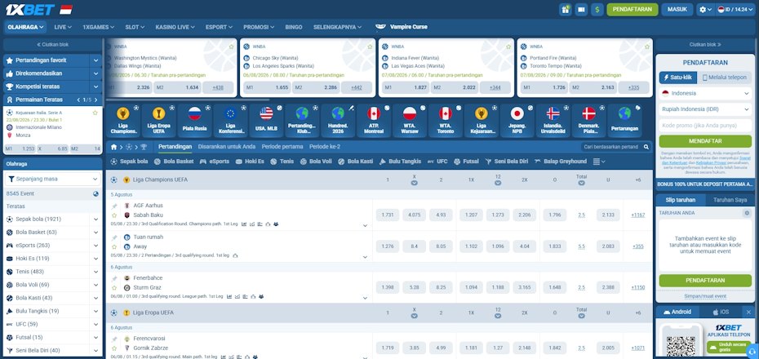759x359 pixels.
Task: Select Denmark. Piala league tile
Action: (588, 121)
